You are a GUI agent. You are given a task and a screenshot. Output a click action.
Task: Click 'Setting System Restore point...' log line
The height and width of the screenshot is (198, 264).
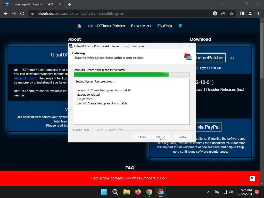click(x=95, y=81)
